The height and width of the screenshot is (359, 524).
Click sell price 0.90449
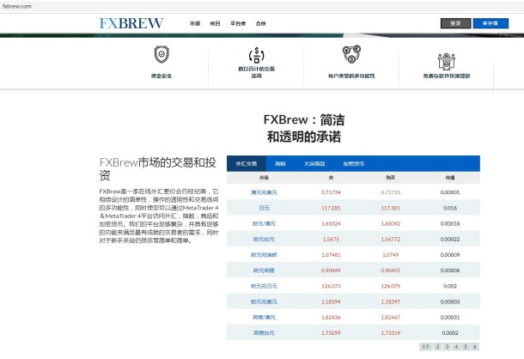click(331, 271)
